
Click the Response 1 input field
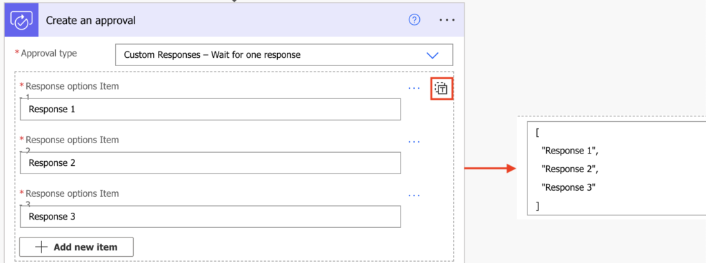point(210,109)
